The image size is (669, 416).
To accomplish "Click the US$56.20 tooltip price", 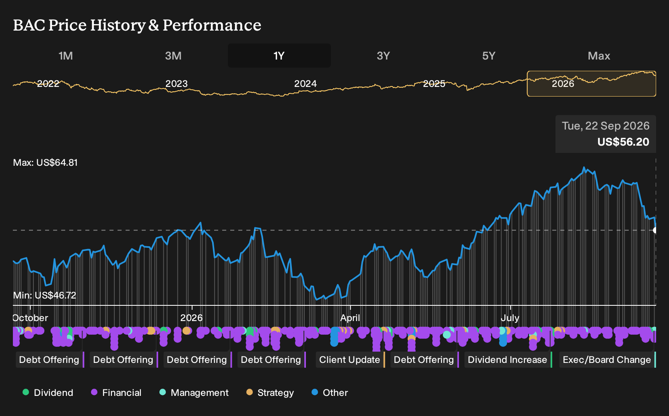I will 623,142.
